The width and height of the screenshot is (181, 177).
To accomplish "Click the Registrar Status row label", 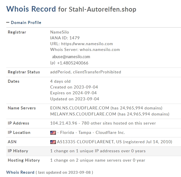I will click(x=24, y=72).
